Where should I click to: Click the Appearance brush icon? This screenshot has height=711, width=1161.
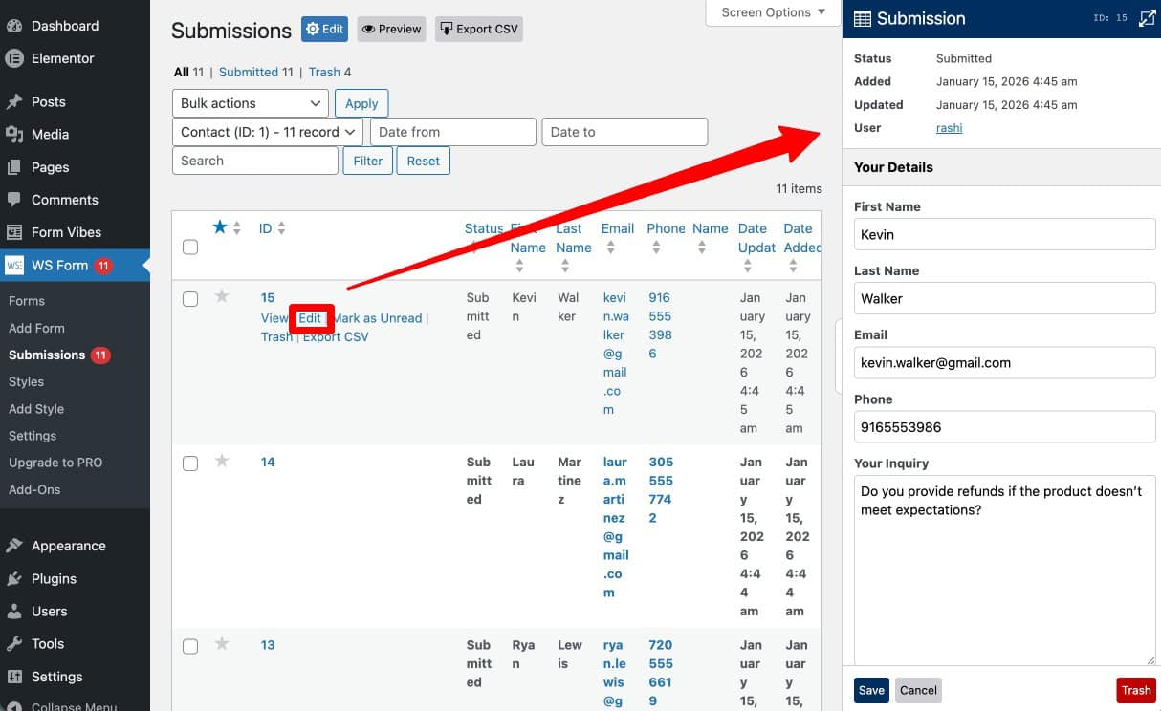coord(14,546)
